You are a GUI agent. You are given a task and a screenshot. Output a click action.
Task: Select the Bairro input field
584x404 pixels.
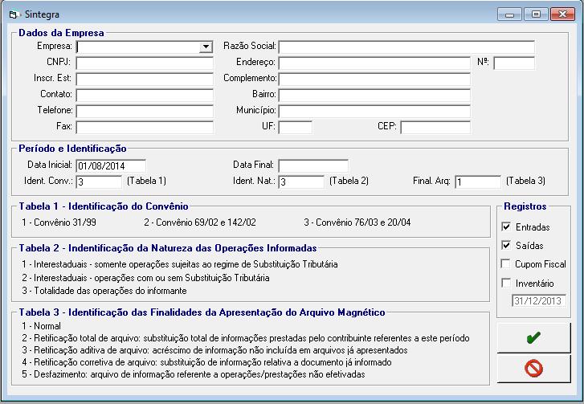[x=374, y=95]
